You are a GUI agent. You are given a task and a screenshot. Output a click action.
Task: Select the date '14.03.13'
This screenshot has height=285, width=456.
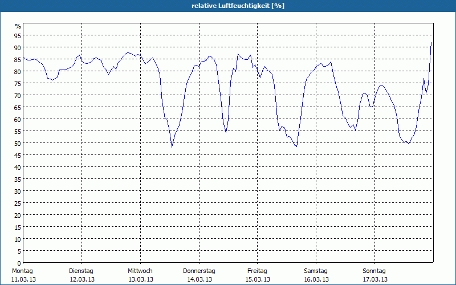click(199, 279)
